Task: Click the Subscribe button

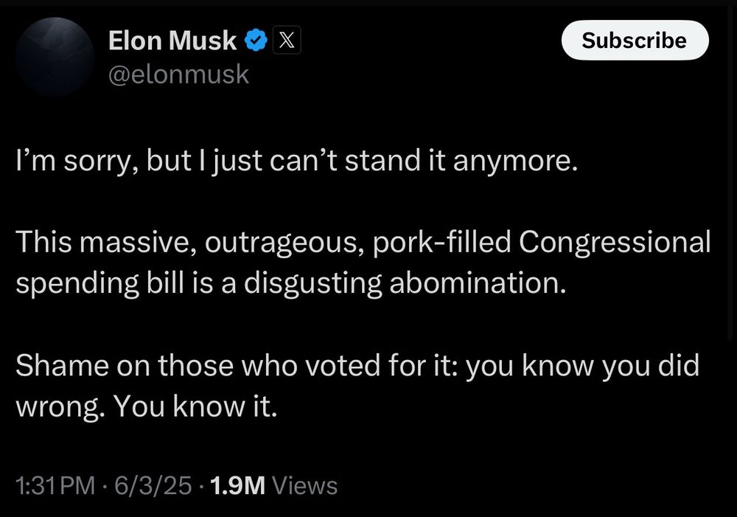Action: [635, 40]
